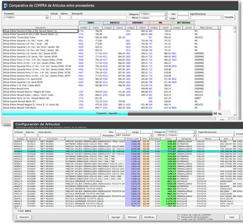The width and height of the screenshot is (243, 224).
Task: Click the Cargando progress bar at 60 %
Action: click(107, 114)
